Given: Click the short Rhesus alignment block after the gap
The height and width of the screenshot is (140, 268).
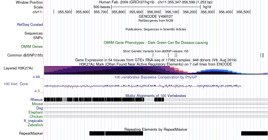Looking at the screenshot, I should 159,100.
